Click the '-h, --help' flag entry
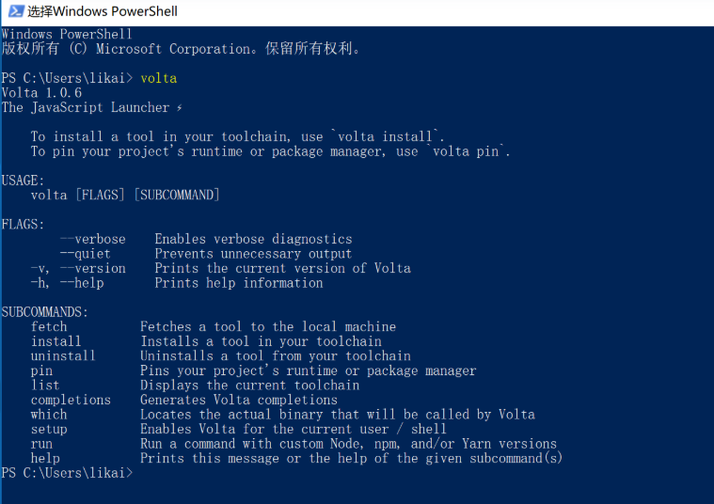The height and width of the screenshot is (504, 714). (67, 282)
